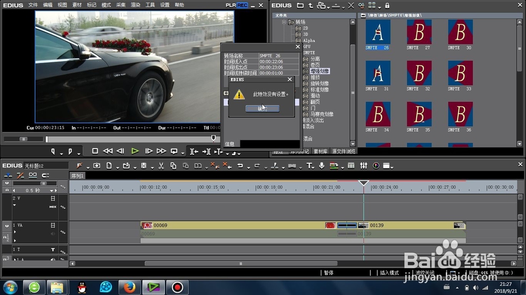The width and height of the screenshot is (526, 295).
Task: Click the fast forward button
Action: tap(161, 151)
